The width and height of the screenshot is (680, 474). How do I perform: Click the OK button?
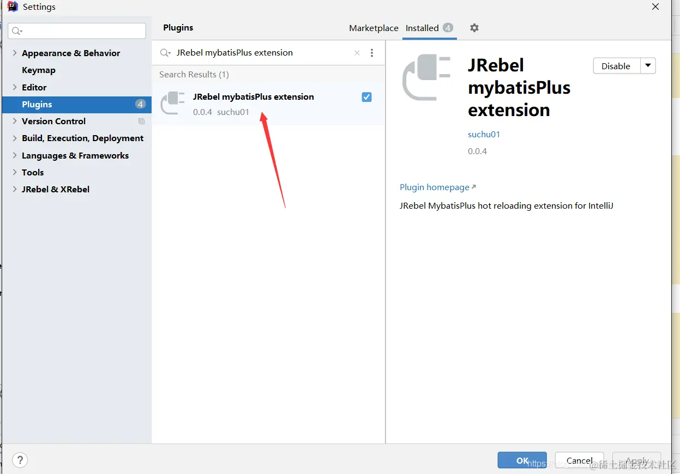[x=522, y=460]
